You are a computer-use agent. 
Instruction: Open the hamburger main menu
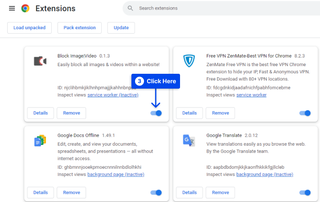[x=12, y=9]
